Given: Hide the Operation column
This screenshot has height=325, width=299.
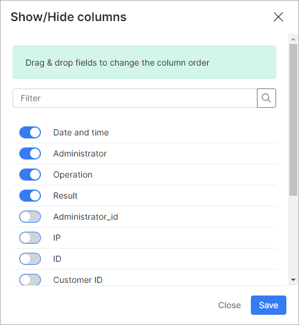Looking at the screenshot, I should pos(30,175).
